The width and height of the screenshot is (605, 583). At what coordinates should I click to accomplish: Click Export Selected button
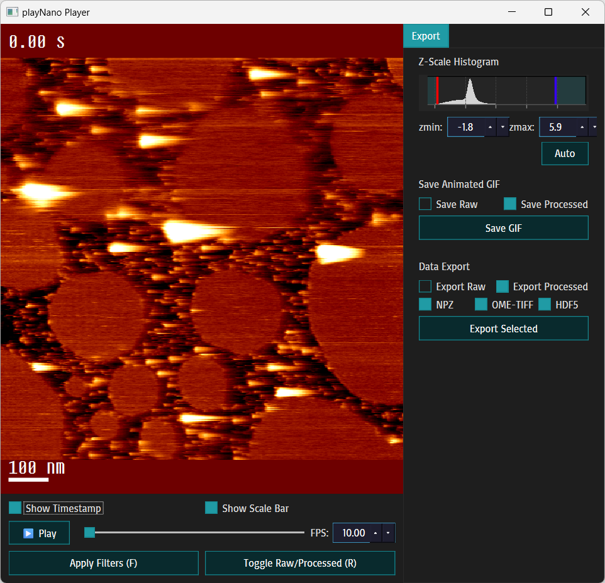[503, 329]
